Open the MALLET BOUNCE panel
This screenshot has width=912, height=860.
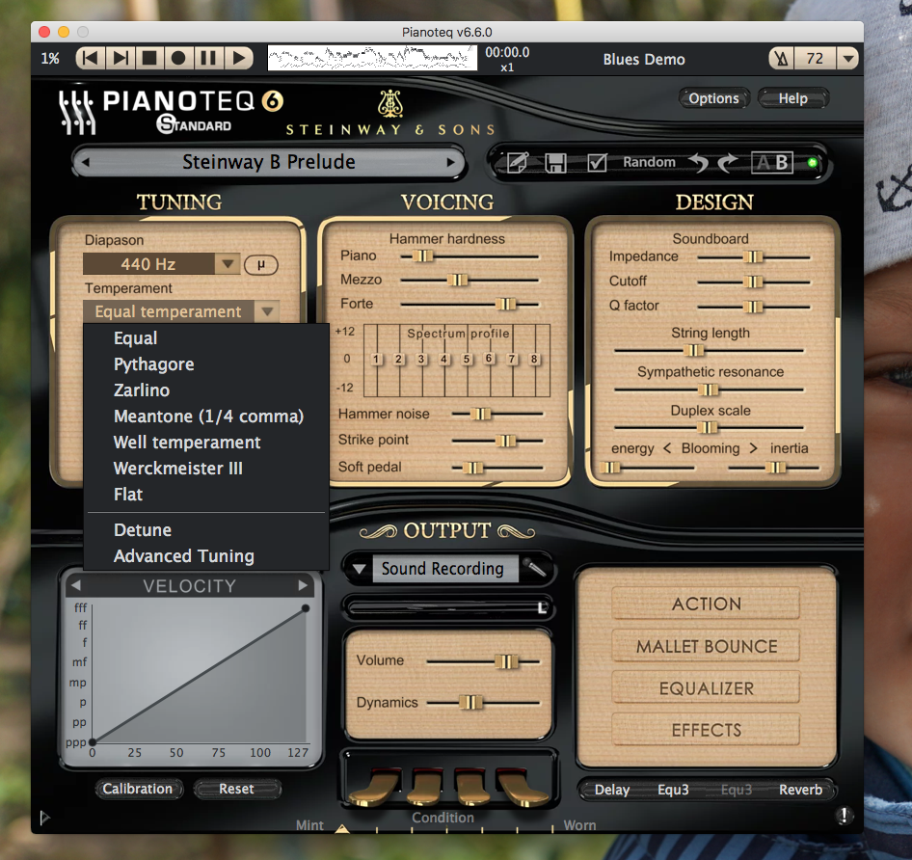tap(706, 647)
